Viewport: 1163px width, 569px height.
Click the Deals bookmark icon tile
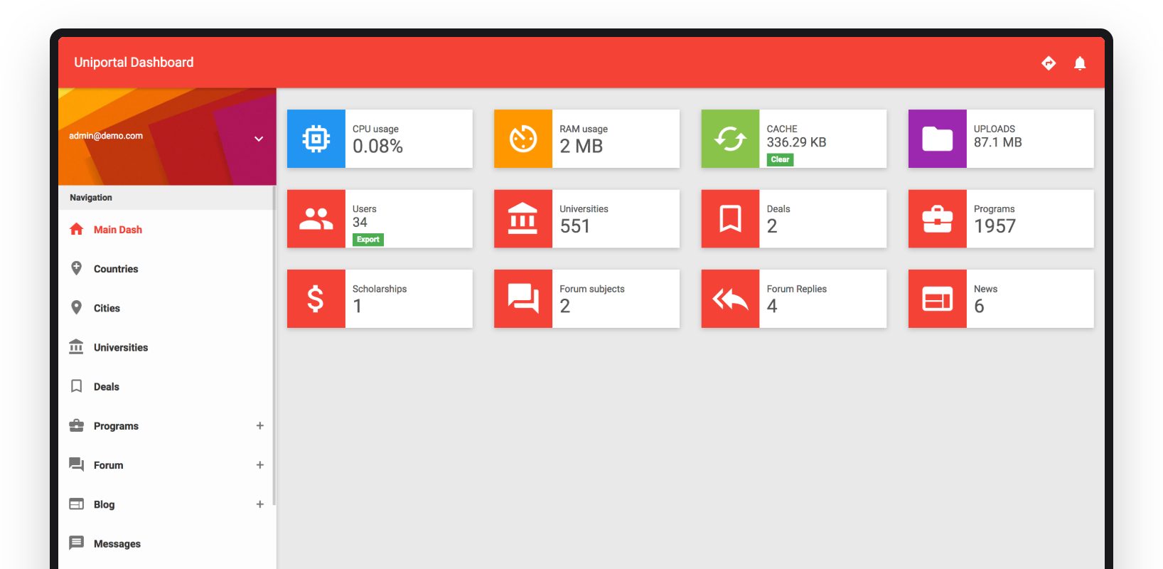click(730, 218)
